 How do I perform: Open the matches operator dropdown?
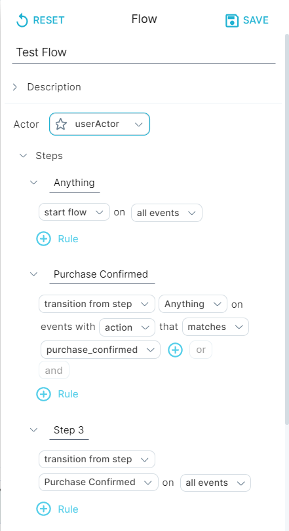pos(216,327)
